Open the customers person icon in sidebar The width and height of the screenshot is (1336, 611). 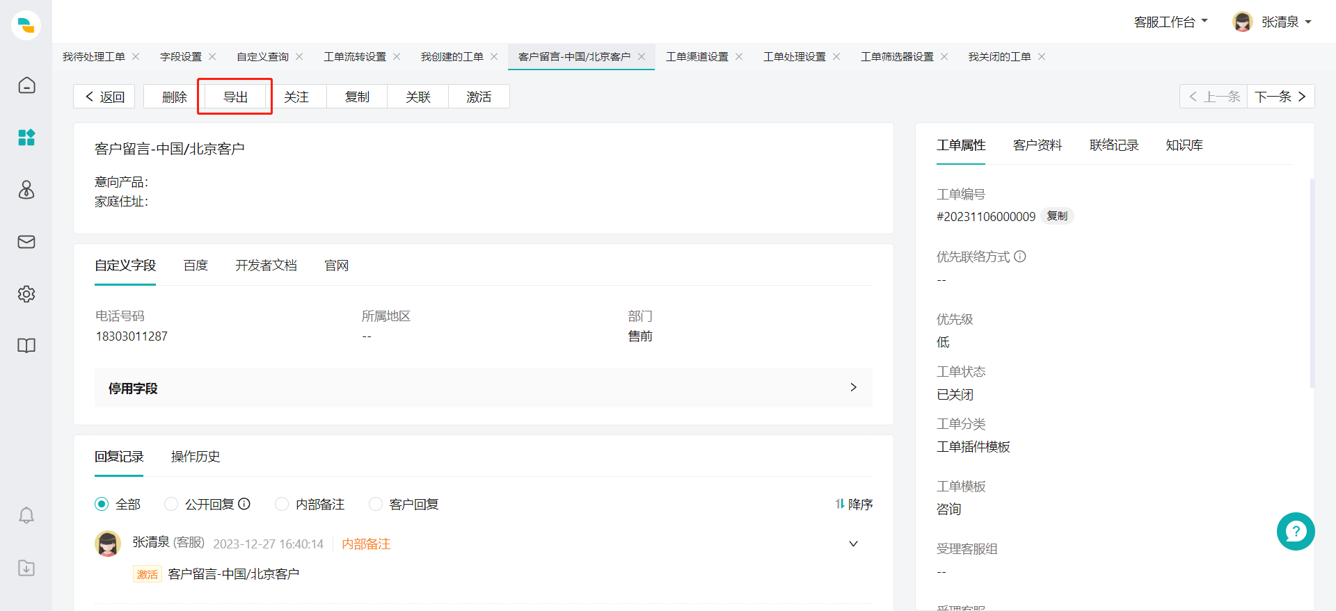click(x=26, y=190)
